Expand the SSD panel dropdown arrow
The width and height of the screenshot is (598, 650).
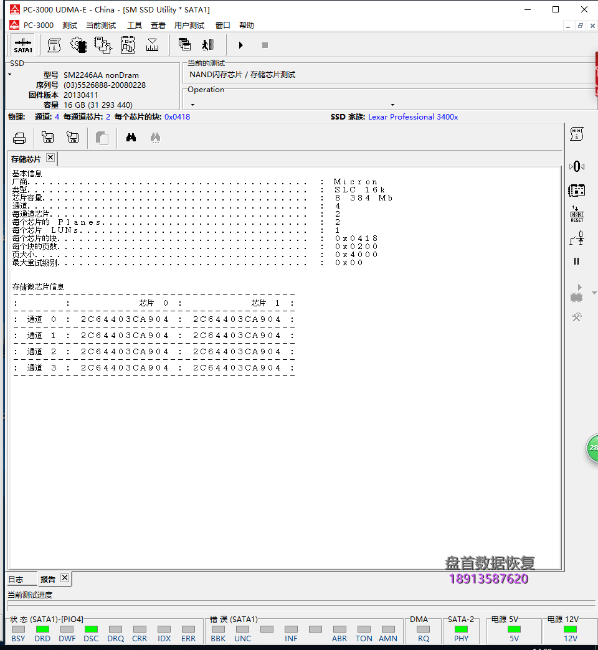[x=10, y=75]
